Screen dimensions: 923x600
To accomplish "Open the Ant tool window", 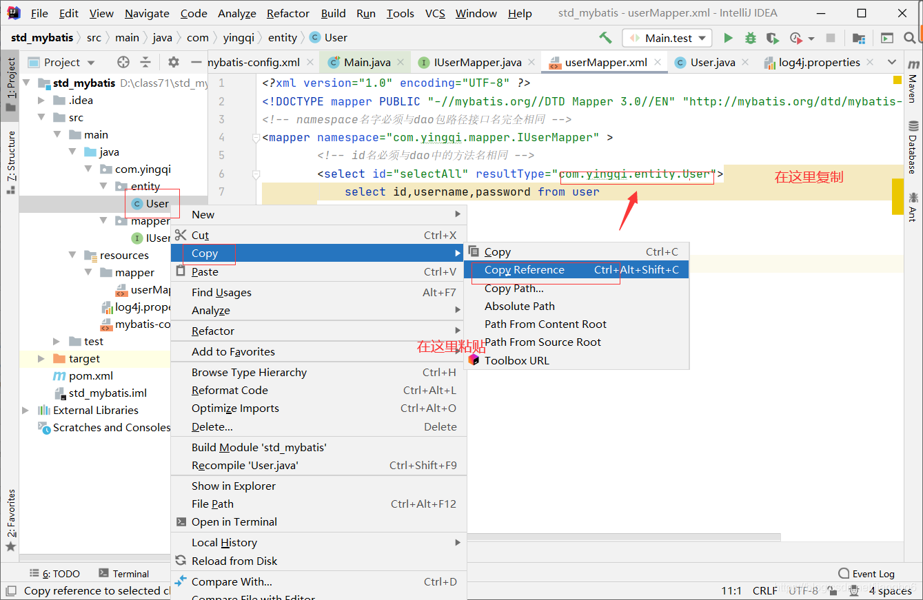I will point(913,207).
